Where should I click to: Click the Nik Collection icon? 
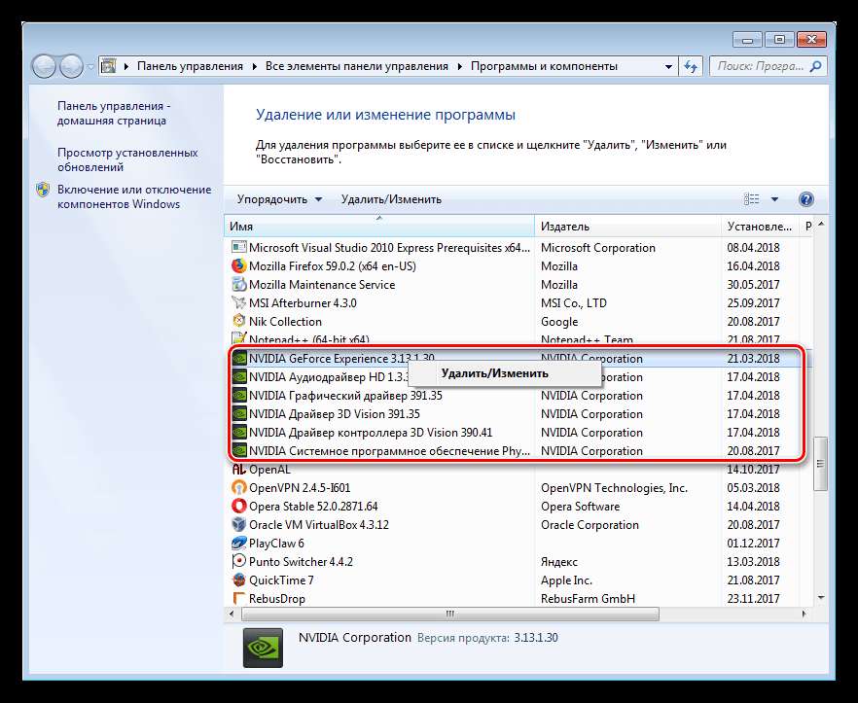(x=239, y=321)
